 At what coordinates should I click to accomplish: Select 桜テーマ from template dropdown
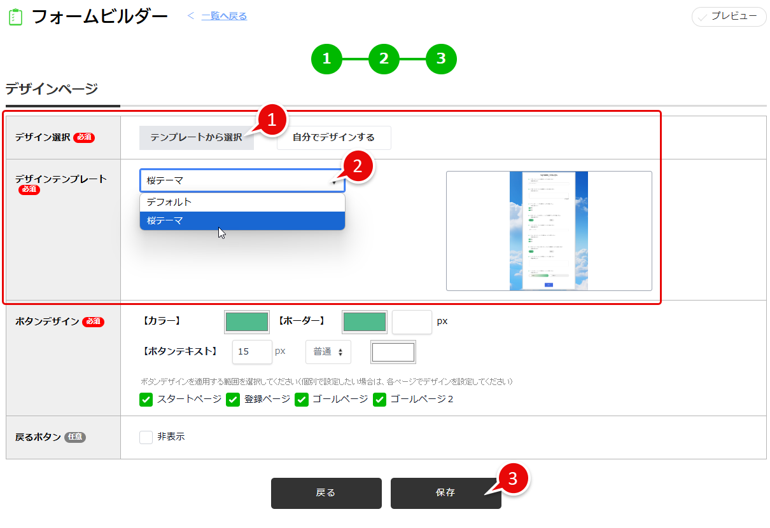click(x=242, y=220)
